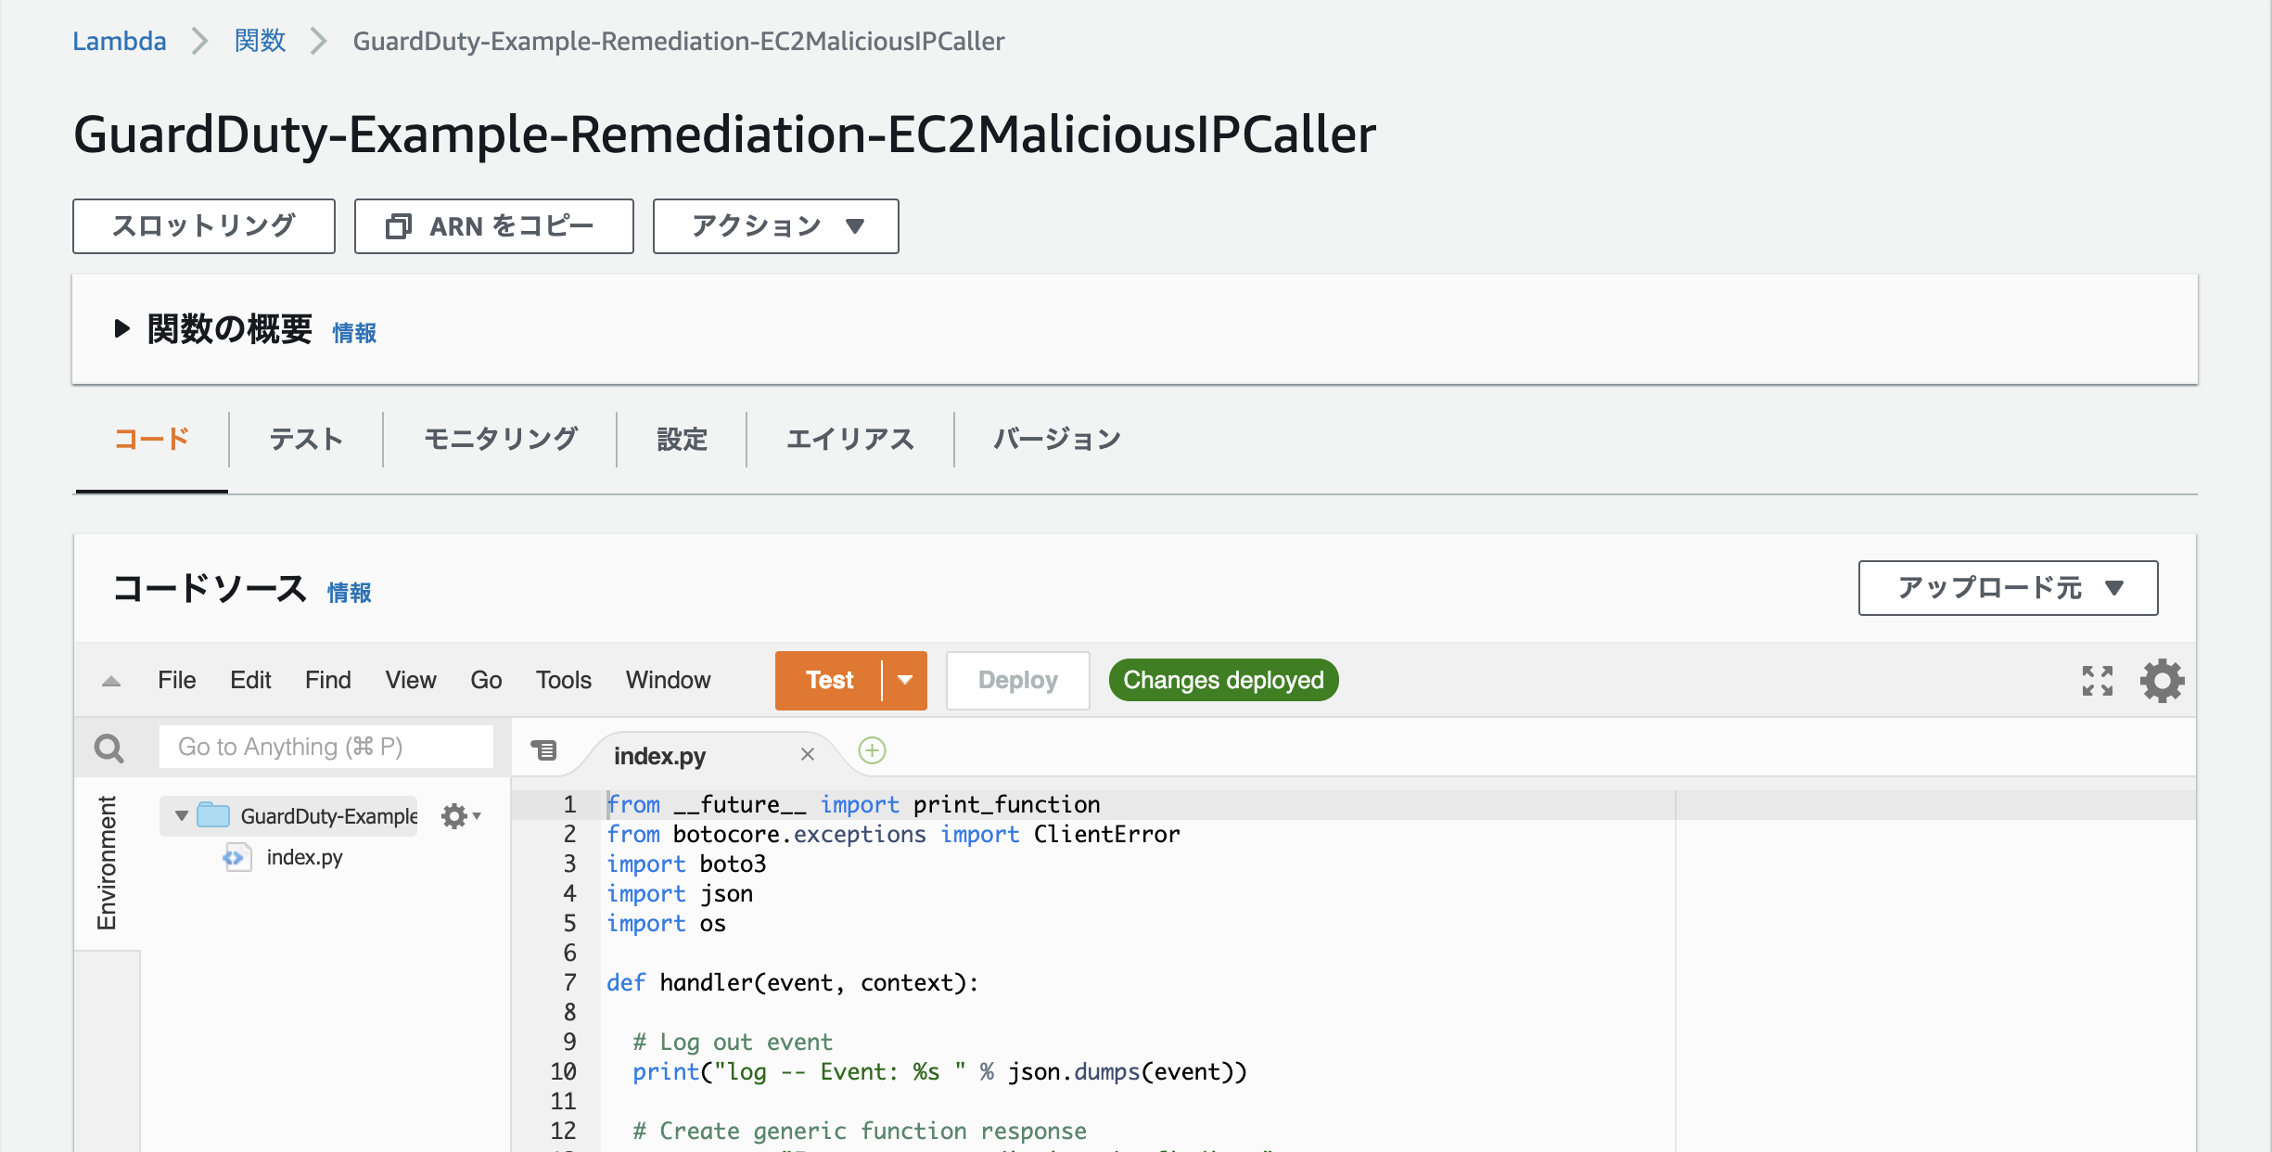Follow the 関数 breadcrumb link
Viewport: 2272px width, 1152px height.
261,41
